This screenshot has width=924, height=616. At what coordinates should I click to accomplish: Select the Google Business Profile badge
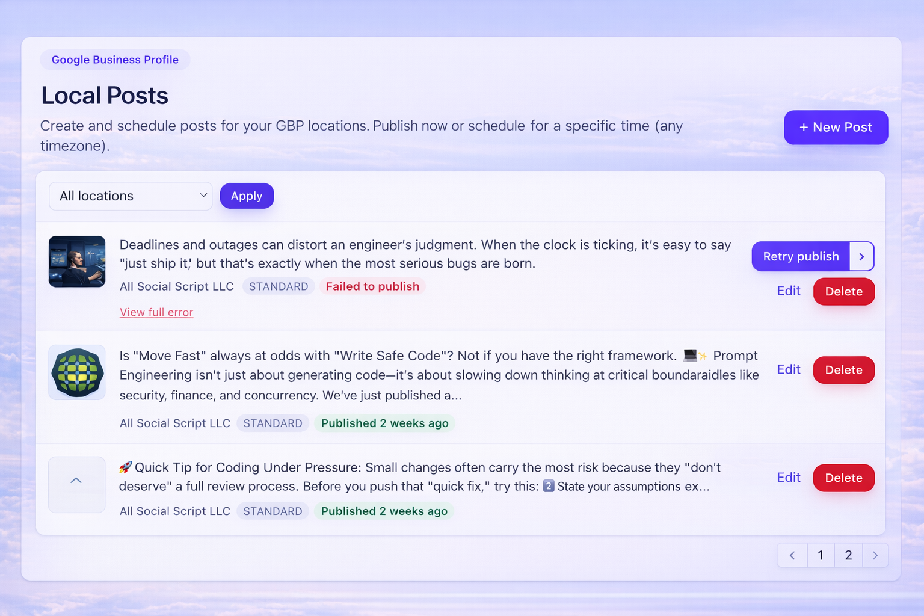(114, 60)
